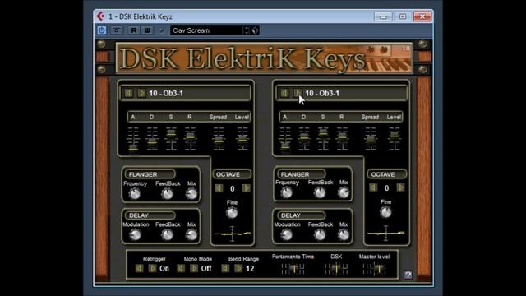Click the right layer Level slider
Image resolution: width=526 pixels, height=296 pixels.
(394, 139)
